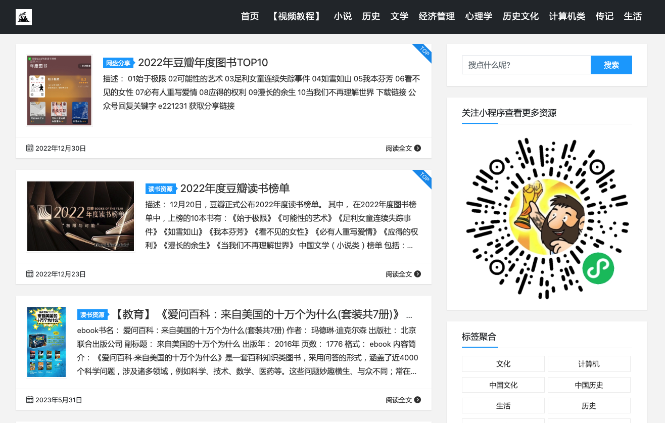665x423 pixels.
Task: Open the 计算机类 nav category
Action: click(567, 17)
